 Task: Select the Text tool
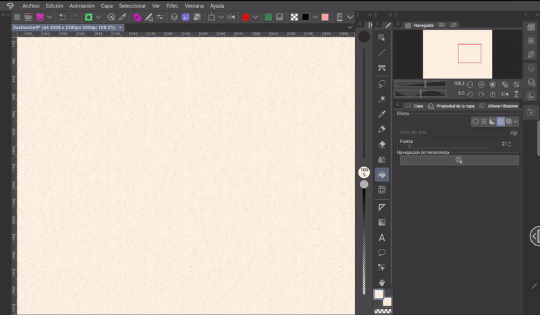[x=382, y=237]
